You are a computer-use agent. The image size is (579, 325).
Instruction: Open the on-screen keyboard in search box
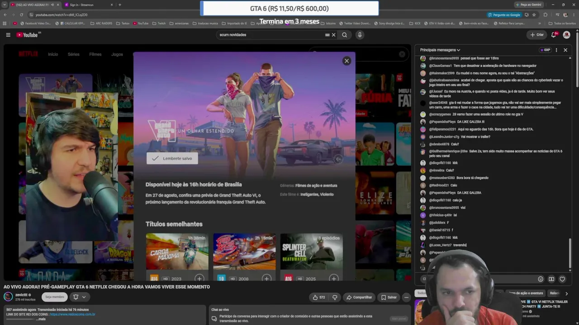coord(327,35)
